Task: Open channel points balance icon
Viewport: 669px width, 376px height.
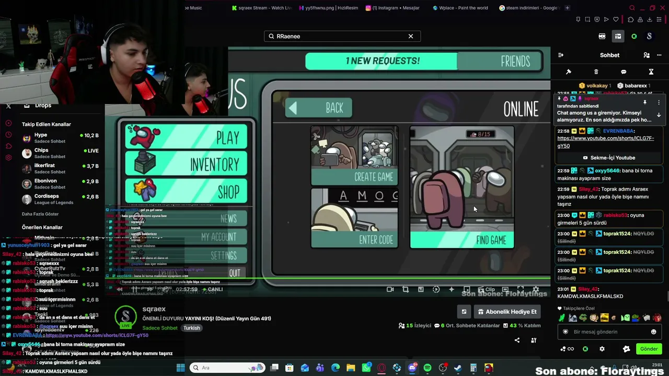Action: pyautogui.click(x=567, y=349)
